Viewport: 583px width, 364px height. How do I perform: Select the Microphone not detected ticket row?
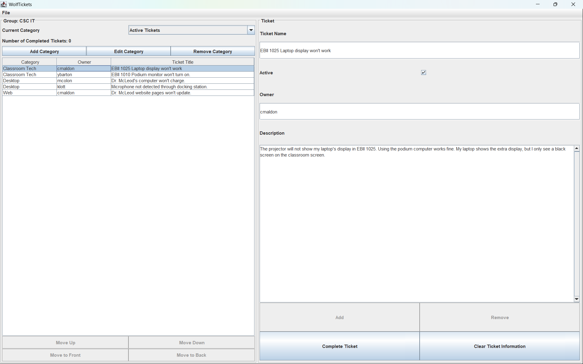159,87
